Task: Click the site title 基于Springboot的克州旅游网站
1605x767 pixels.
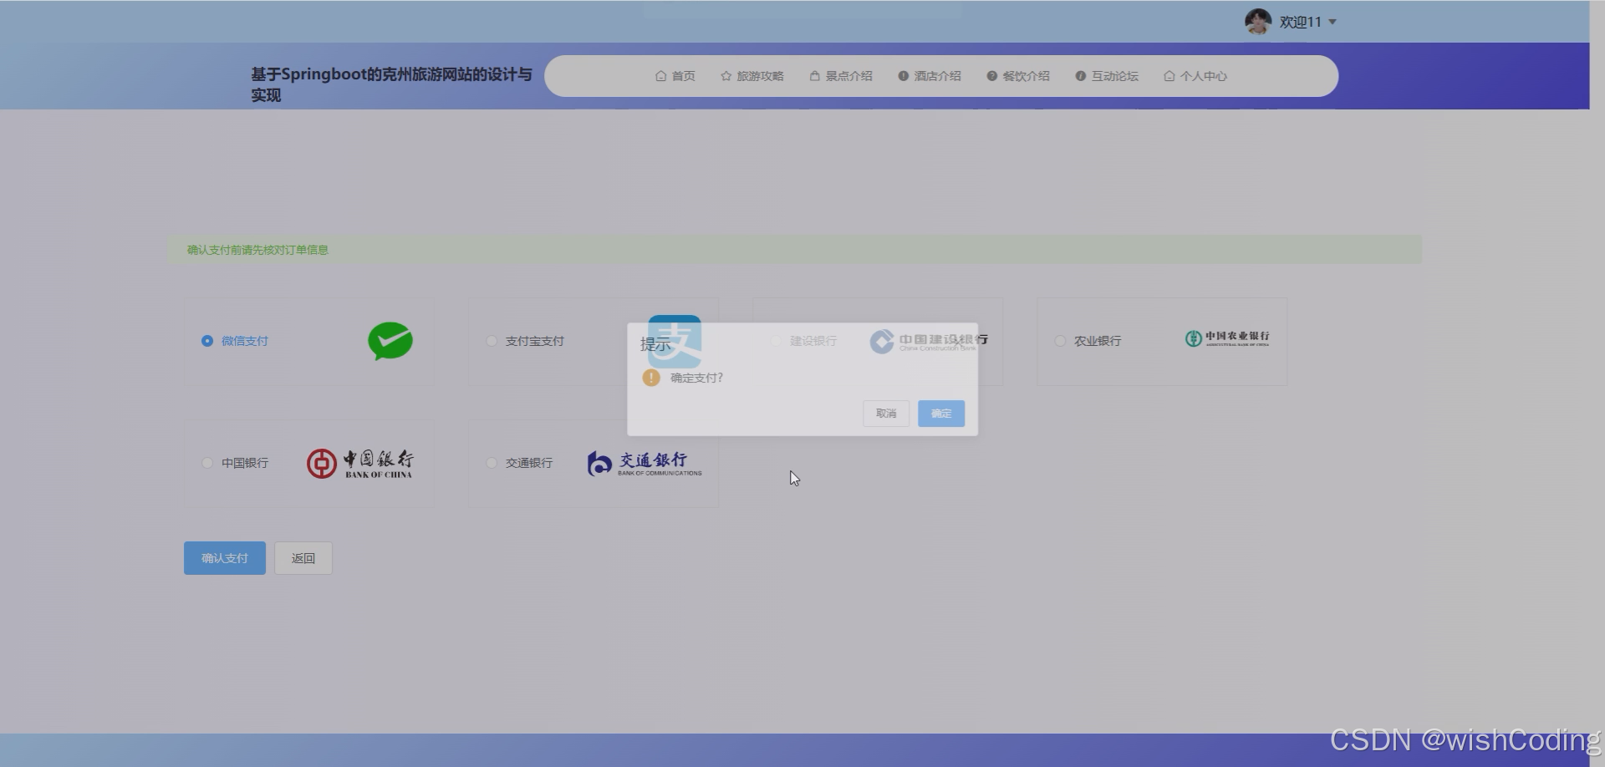Action: click(391, 84)
